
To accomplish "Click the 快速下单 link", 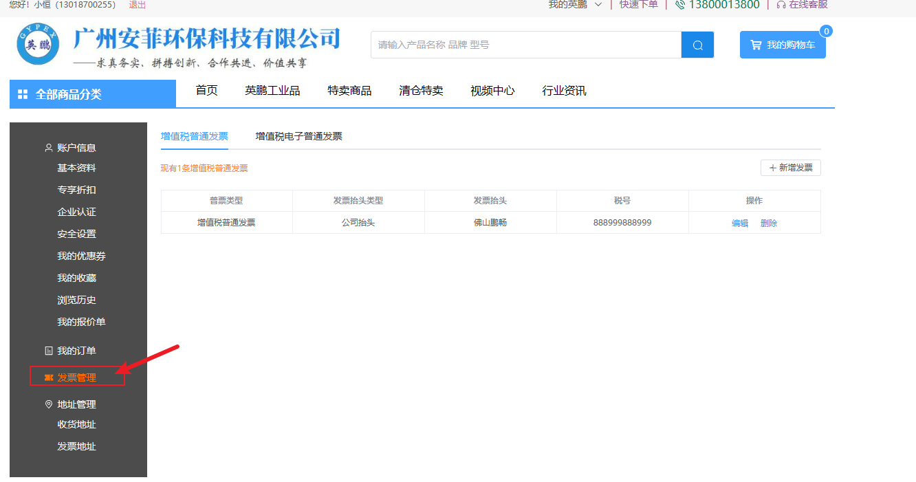I will pyautogui.click(x=638, y=5).
